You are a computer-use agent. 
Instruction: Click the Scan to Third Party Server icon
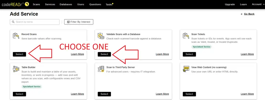[101, 69]
